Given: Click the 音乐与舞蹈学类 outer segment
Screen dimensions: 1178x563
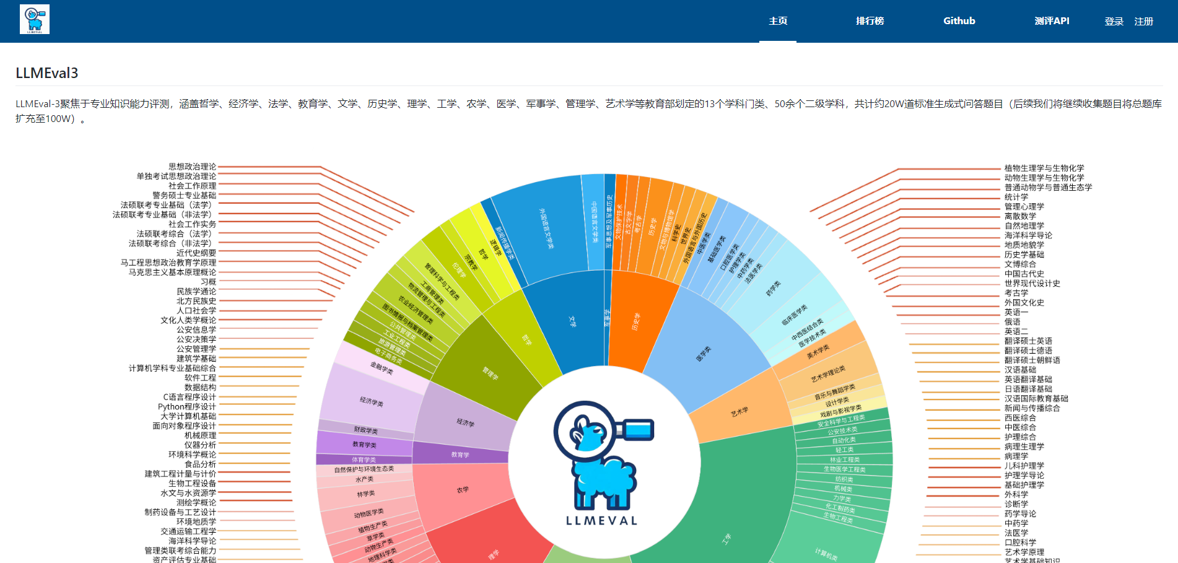Looking at the screenshot, I should [834, 391].
